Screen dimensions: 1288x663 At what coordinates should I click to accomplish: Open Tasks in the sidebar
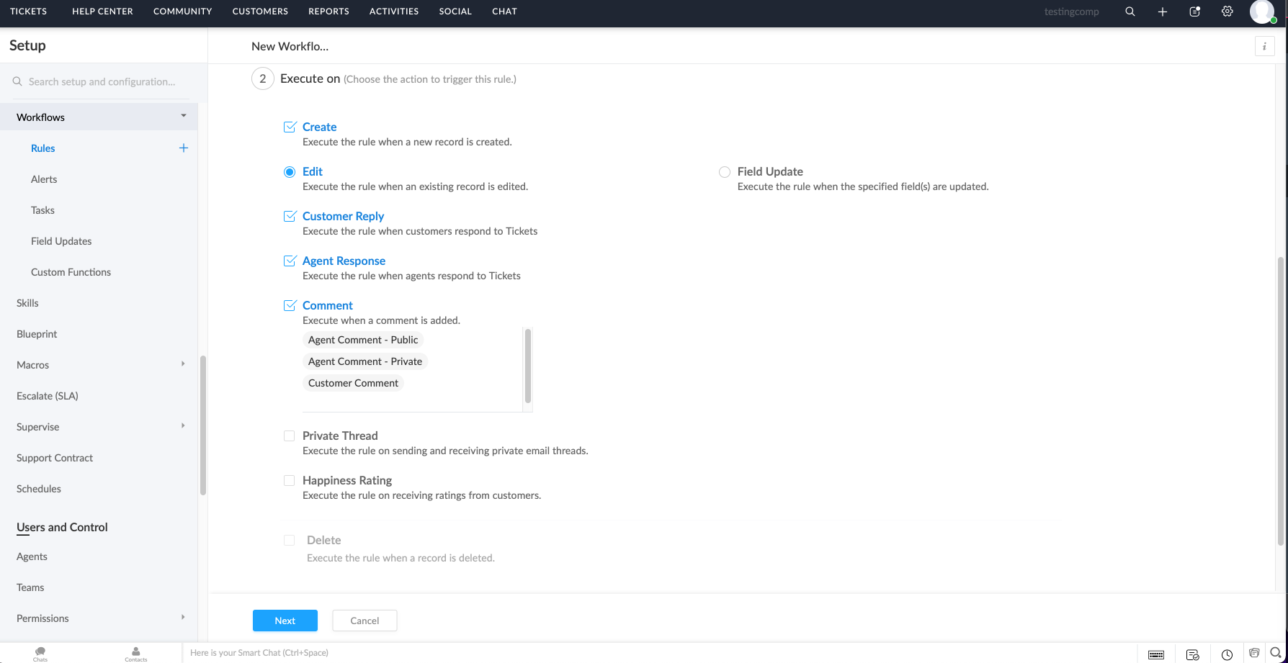pyautogui.click(x=43, y=210)
